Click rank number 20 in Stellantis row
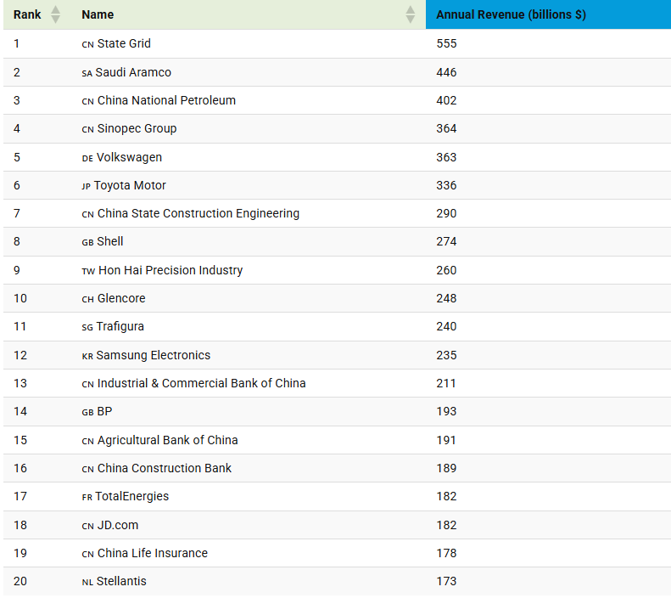The width and height of the screenshot is (671, 598). click(20, 581)
